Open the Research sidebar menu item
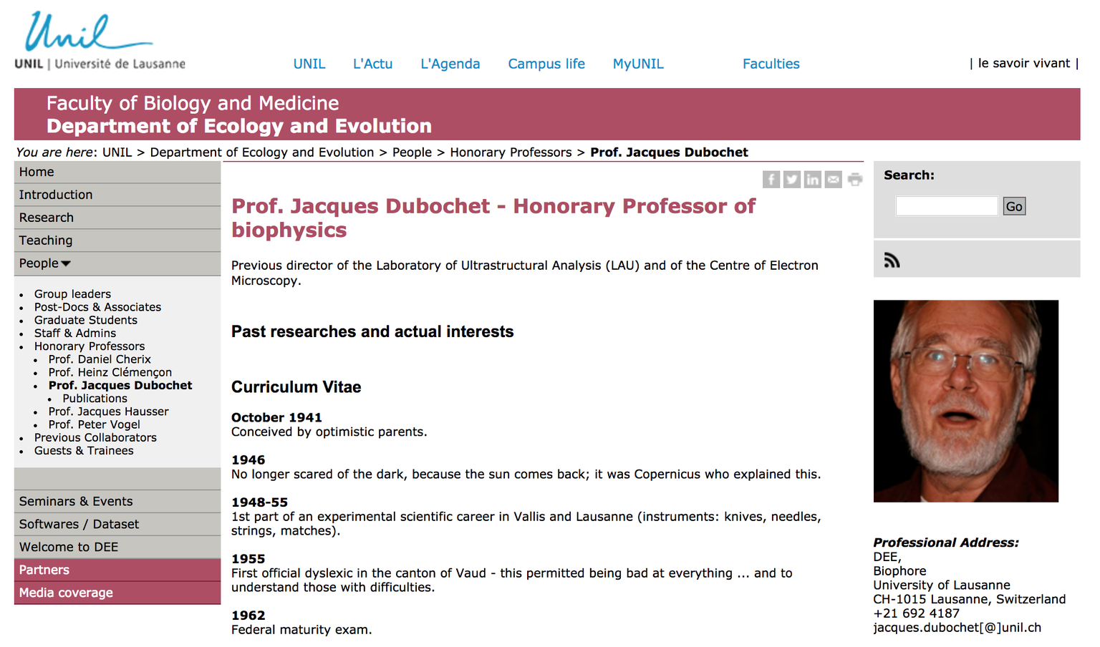 (x=47, y=218)
